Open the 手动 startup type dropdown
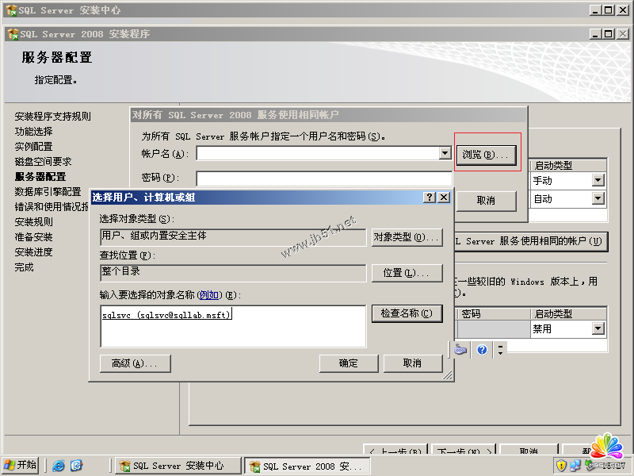The height and width of the screenshot is (476, 634). click(x=598, y=180)
